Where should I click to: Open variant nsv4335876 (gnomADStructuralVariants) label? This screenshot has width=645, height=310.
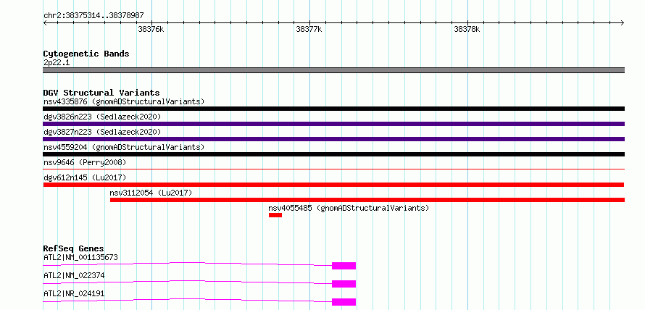coord(124,101)
